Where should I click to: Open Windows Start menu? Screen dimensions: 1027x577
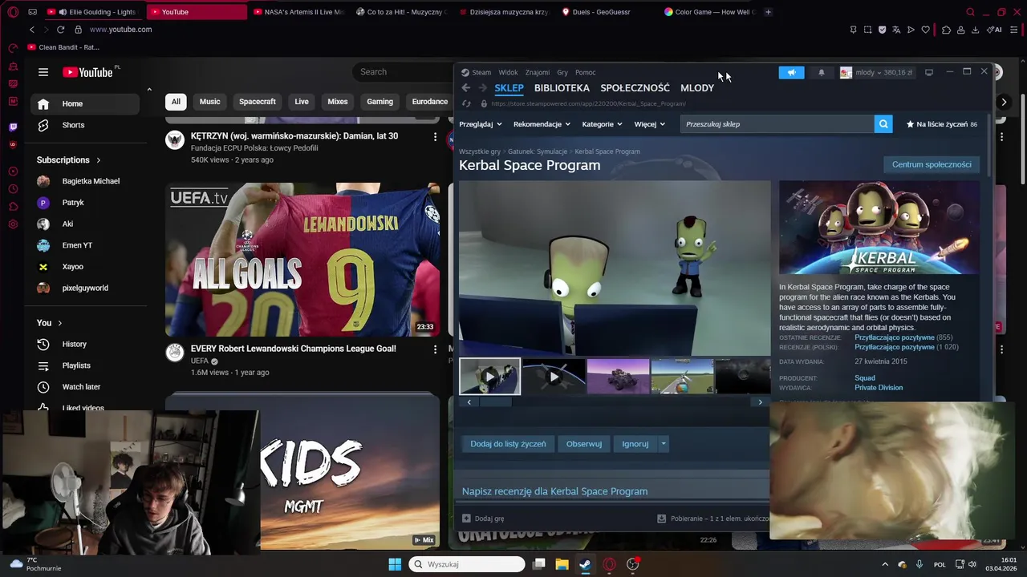pyautogui.click(x=395, y=564)
